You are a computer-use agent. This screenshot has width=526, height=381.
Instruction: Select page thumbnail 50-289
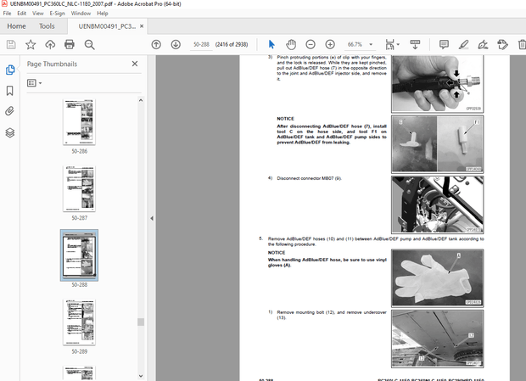point(79,322)
